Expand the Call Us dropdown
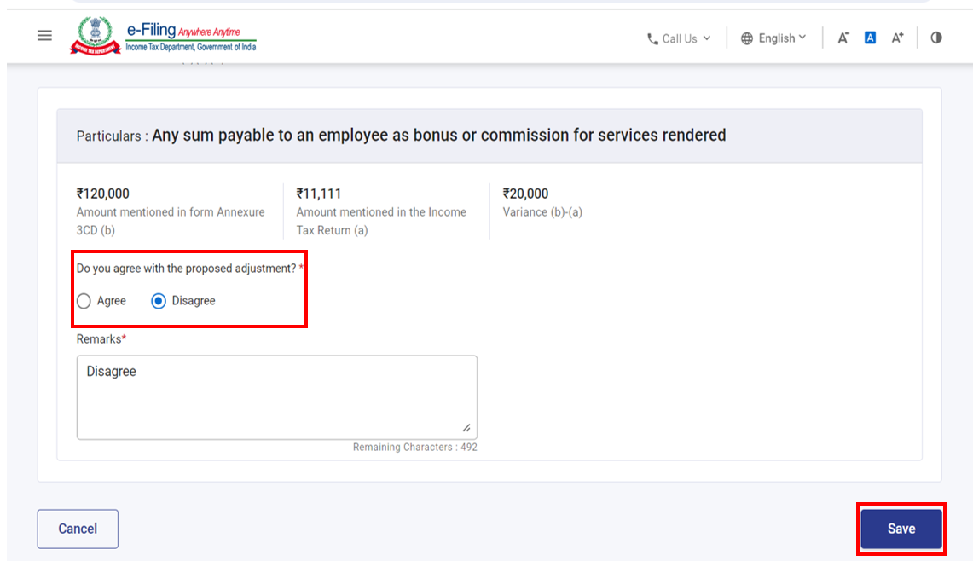The image size is (973, 561). pos(679,38)
